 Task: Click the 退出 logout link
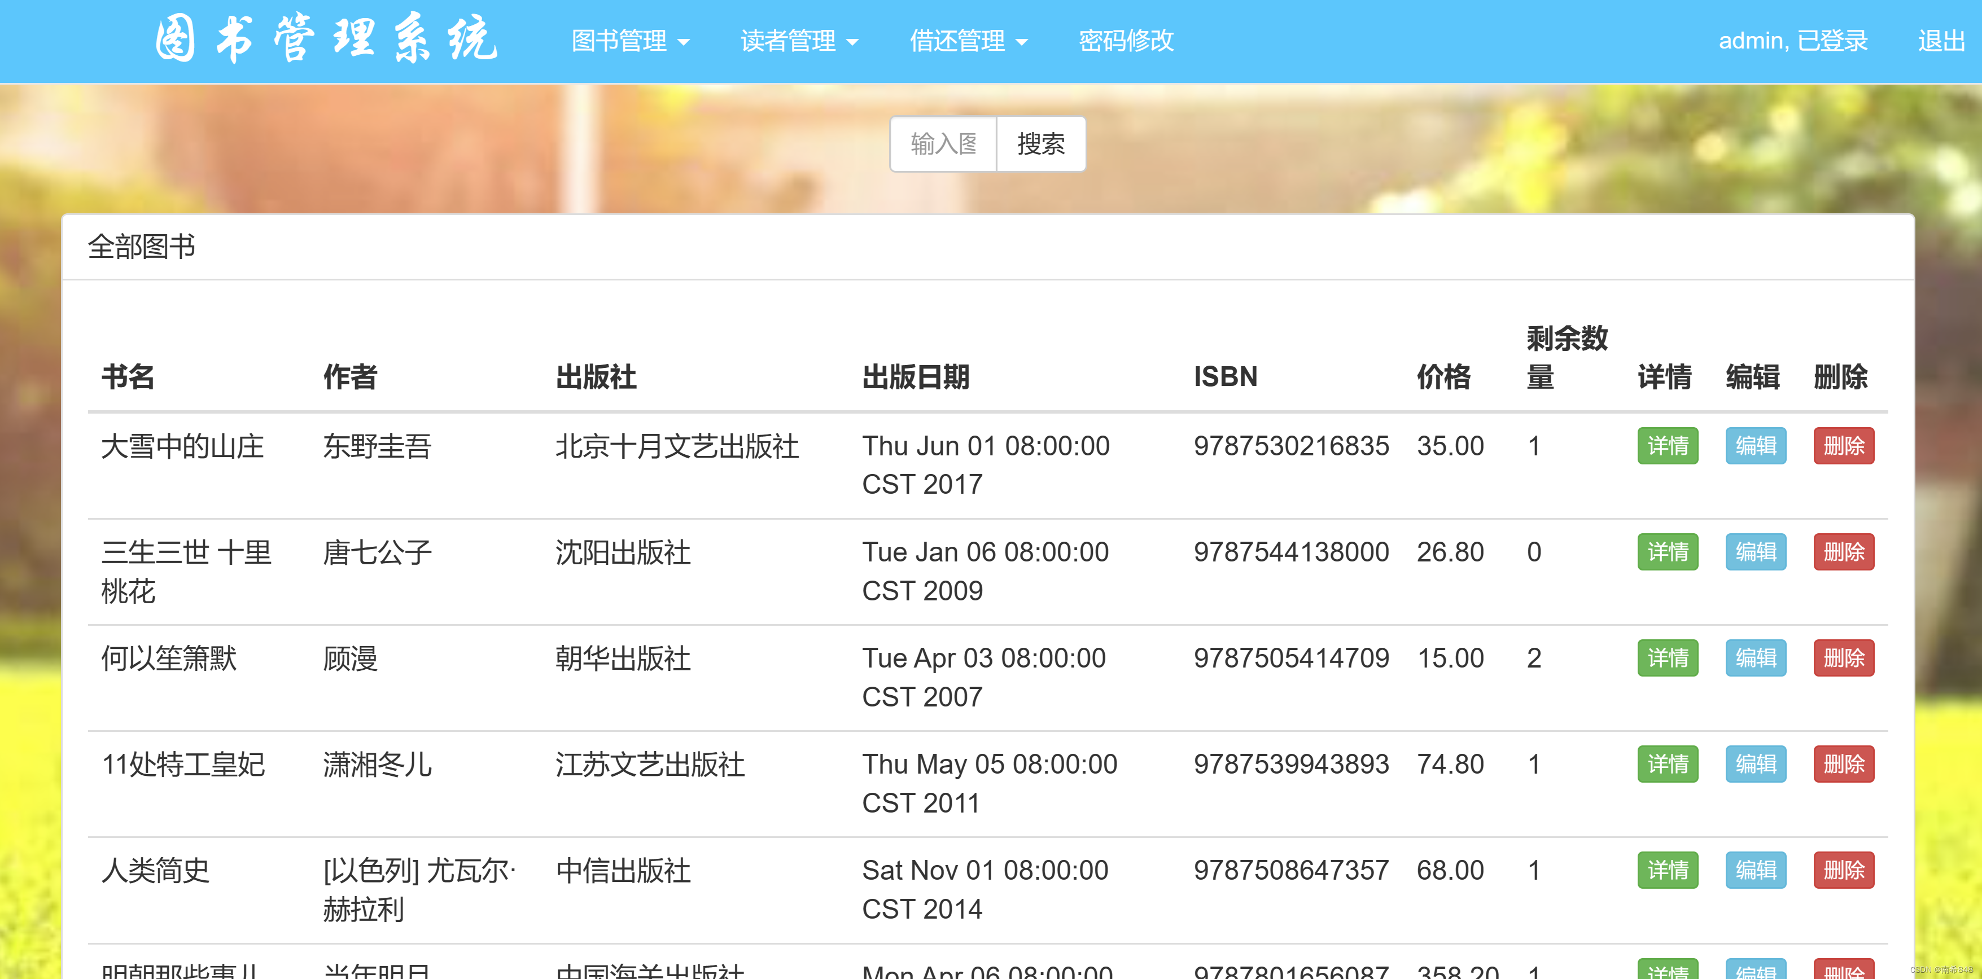1940,41
